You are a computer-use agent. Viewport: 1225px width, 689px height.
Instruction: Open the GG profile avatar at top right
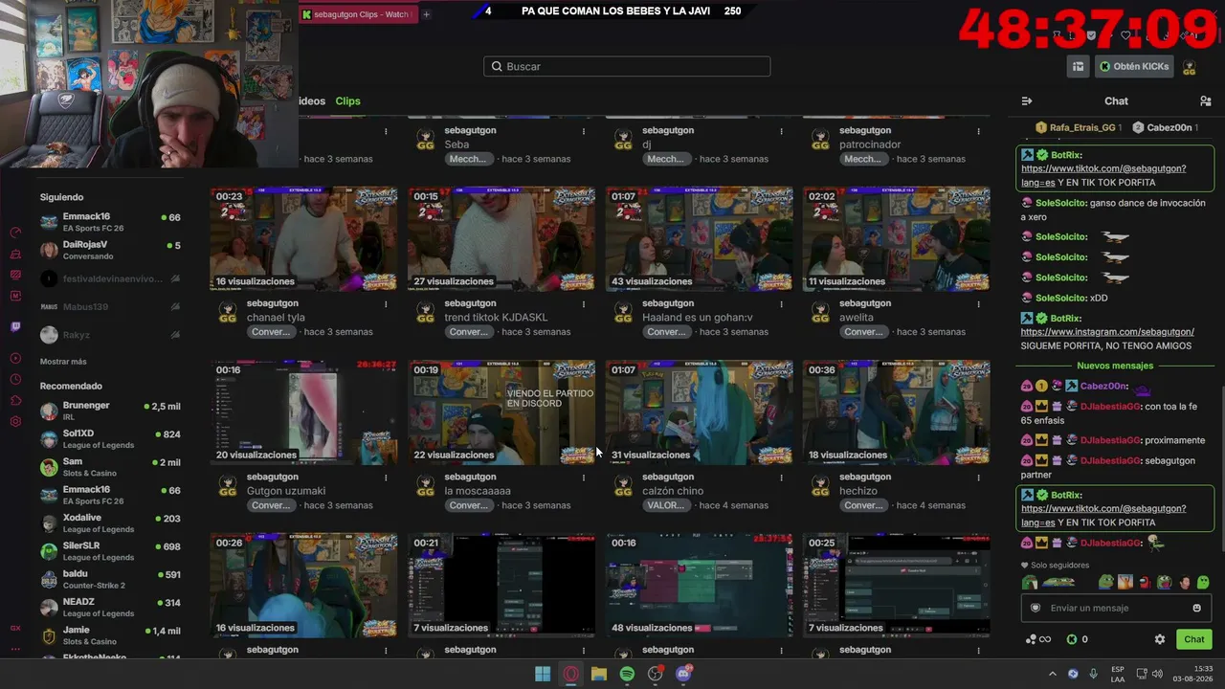[1190, 67]
